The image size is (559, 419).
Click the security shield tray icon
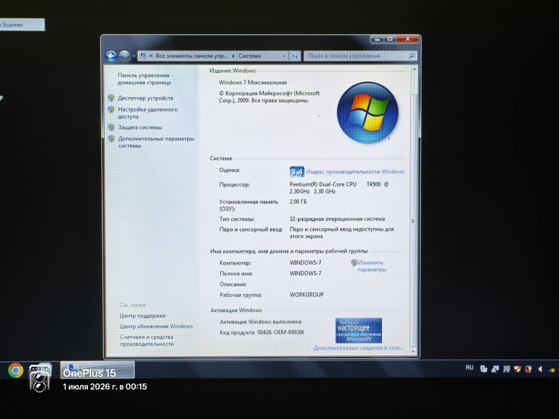point(517,369)
